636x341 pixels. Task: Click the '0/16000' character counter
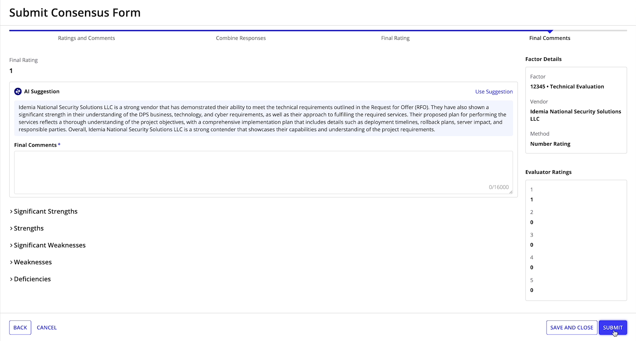499,187
